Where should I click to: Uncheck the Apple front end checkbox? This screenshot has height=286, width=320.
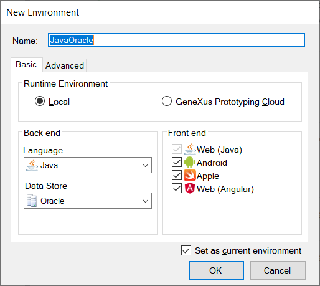[x=177, y=175]
